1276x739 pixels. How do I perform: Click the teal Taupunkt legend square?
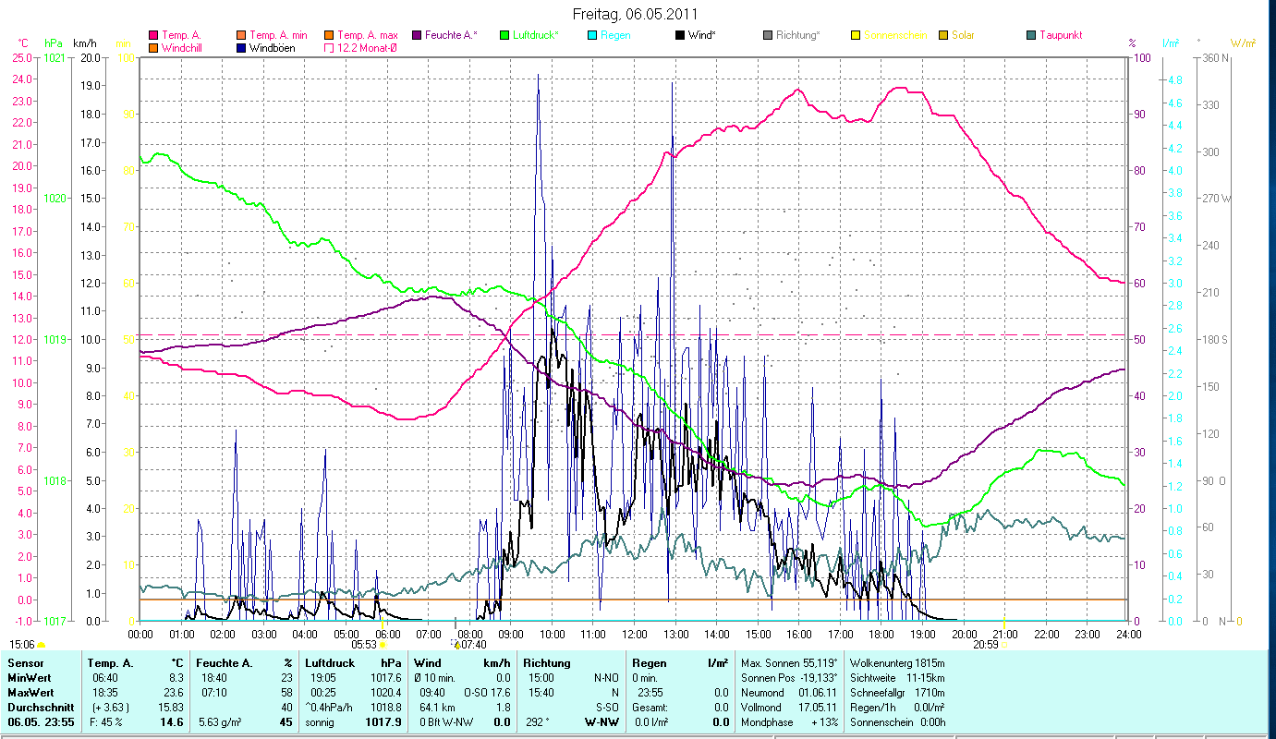pyautogui.click(x=1030, y=35)
